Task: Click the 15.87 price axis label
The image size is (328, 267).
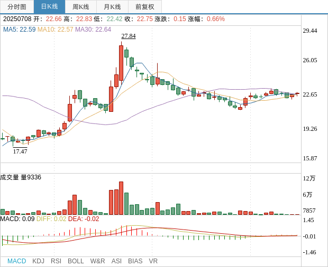Action: (310, 158)
